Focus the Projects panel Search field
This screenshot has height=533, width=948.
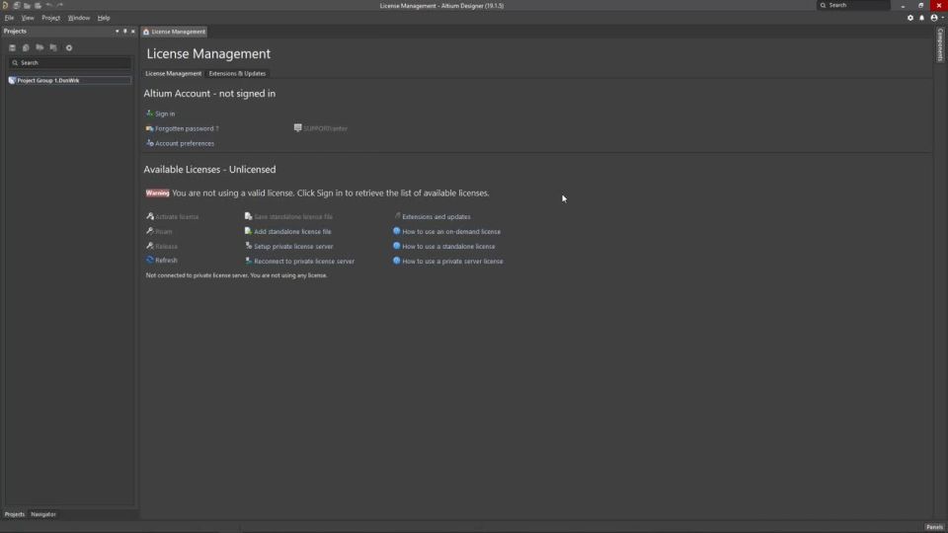(69, 63)
